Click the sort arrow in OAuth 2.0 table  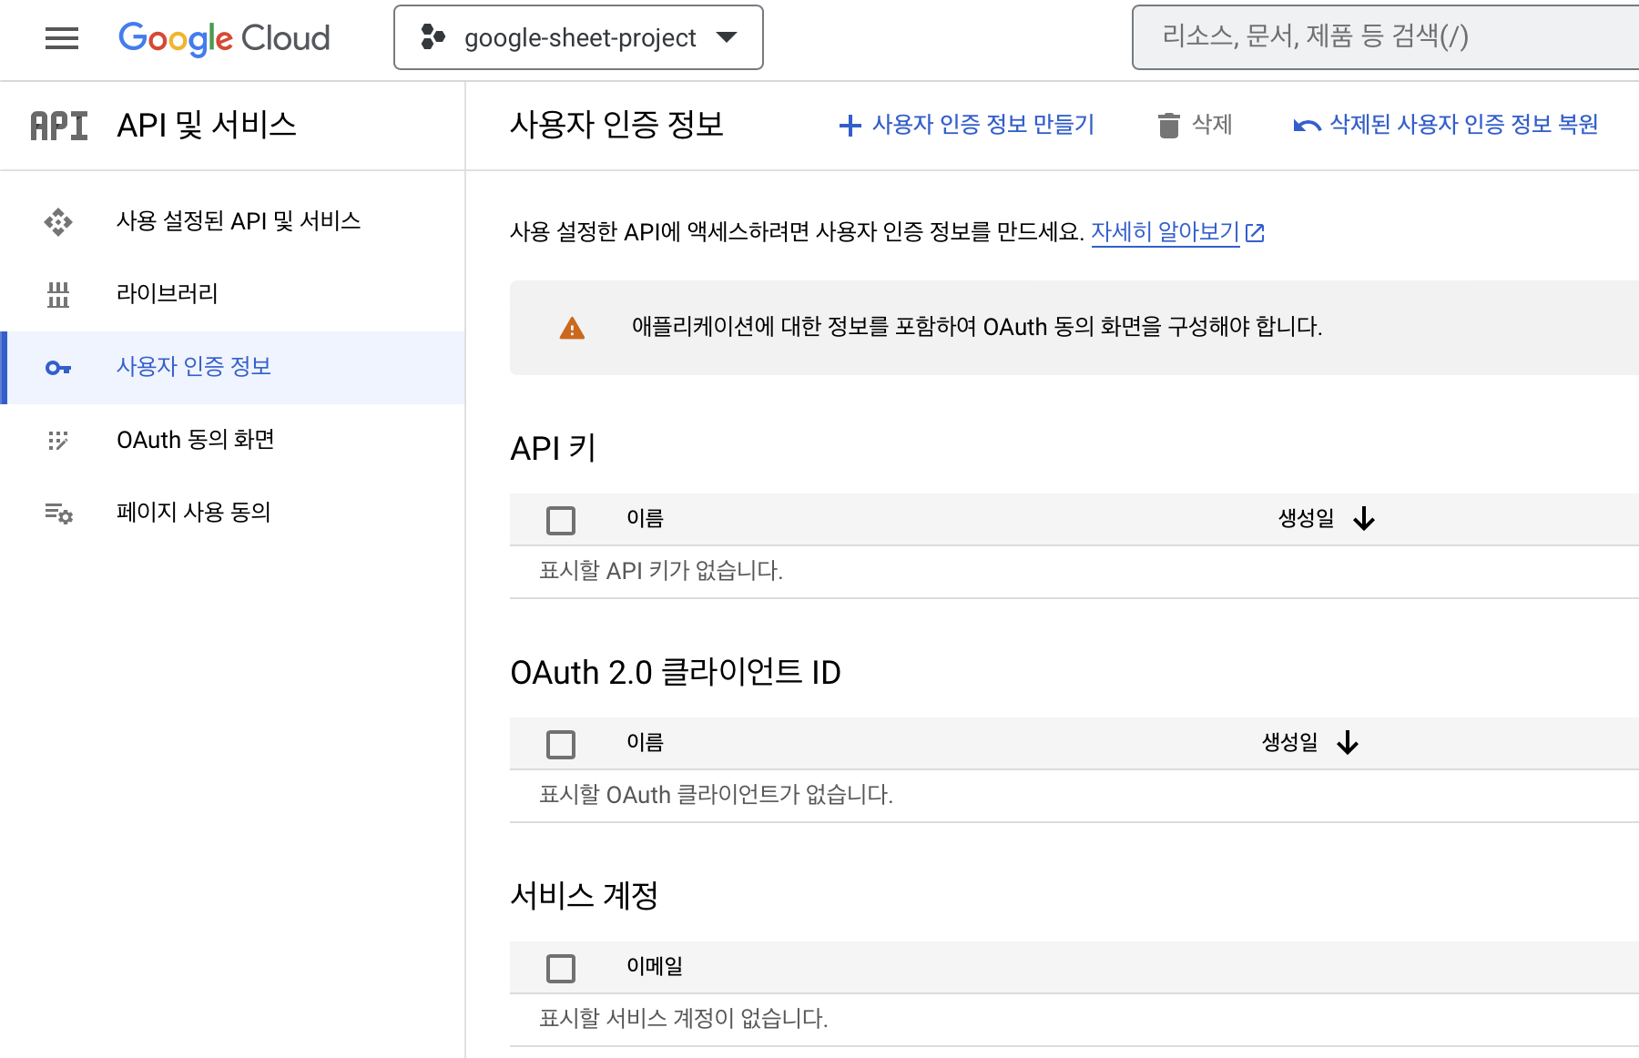click(x=1348, y=743)
